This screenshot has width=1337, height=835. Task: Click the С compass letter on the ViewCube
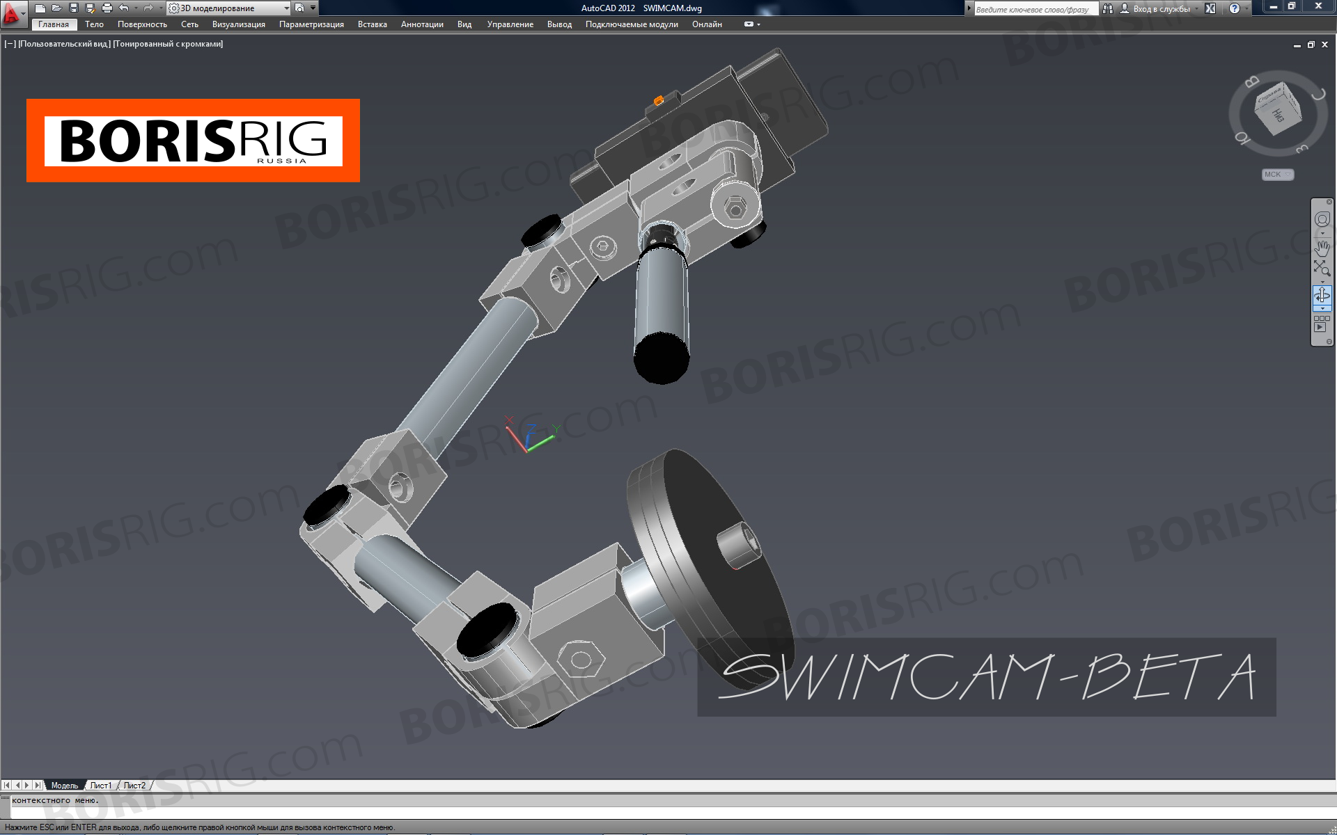1320,95
